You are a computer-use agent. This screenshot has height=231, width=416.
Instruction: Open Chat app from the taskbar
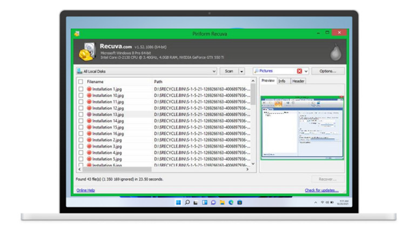coord(213,202)
